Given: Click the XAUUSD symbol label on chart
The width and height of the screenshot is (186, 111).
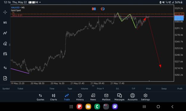Looking at the screenshot, I should coord(15,7).
